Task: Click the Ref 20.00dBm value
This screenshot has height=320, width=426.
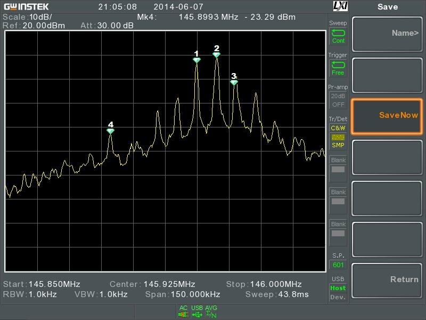Action: [44, 26]
